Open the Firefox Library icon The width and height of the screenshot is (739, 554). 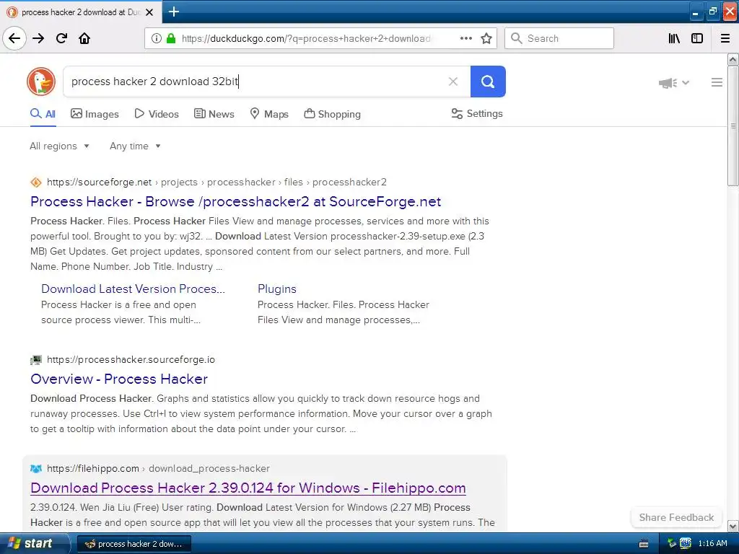point(674,38)
